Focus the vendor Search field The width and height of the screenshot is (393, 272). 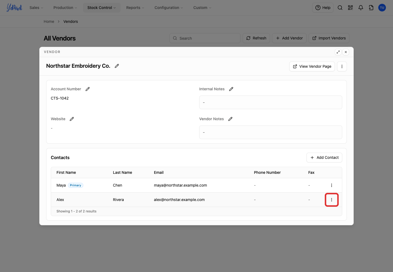(x=205, y=38)
